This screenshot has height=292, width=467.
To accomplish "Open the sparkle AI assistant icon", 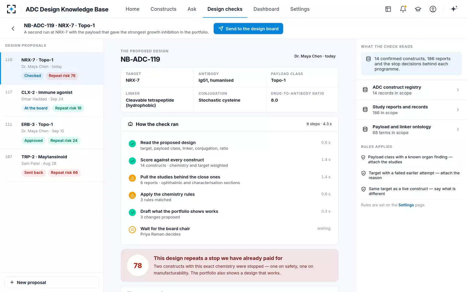I will (454, 9).
